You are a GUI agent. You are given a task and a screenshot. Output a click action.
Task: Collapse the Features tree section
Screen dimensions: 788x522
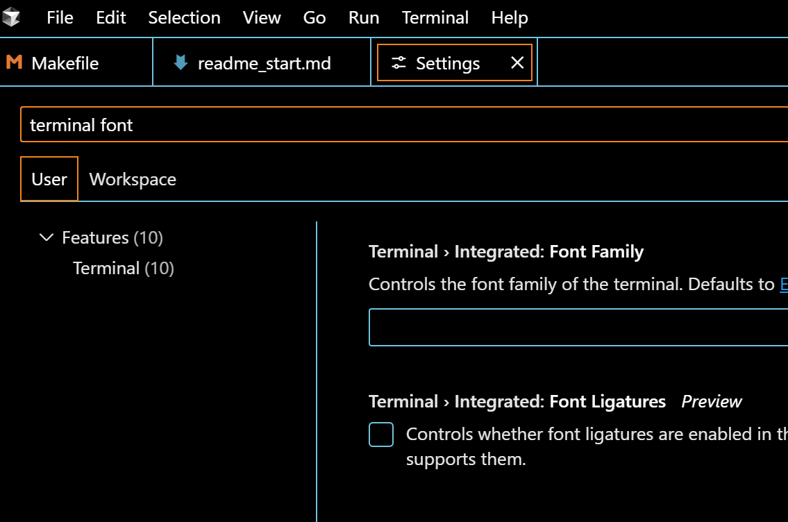[47, 237]
